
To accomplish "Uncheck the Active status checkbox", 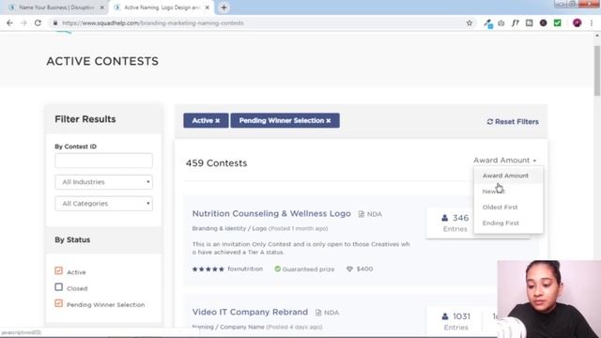I will tap(58, 271).
